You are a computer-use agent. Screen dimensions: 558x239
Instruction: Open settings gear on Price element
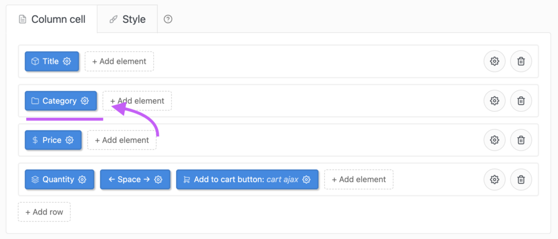coord(69,140)
